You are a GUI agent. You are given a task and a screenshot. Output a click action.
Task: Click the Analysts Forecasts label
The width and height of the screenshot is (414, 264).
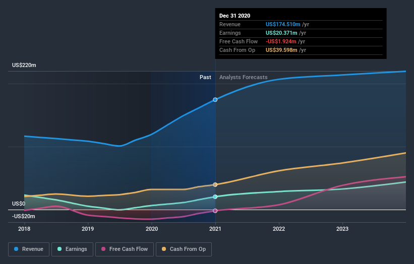(243, 77)
